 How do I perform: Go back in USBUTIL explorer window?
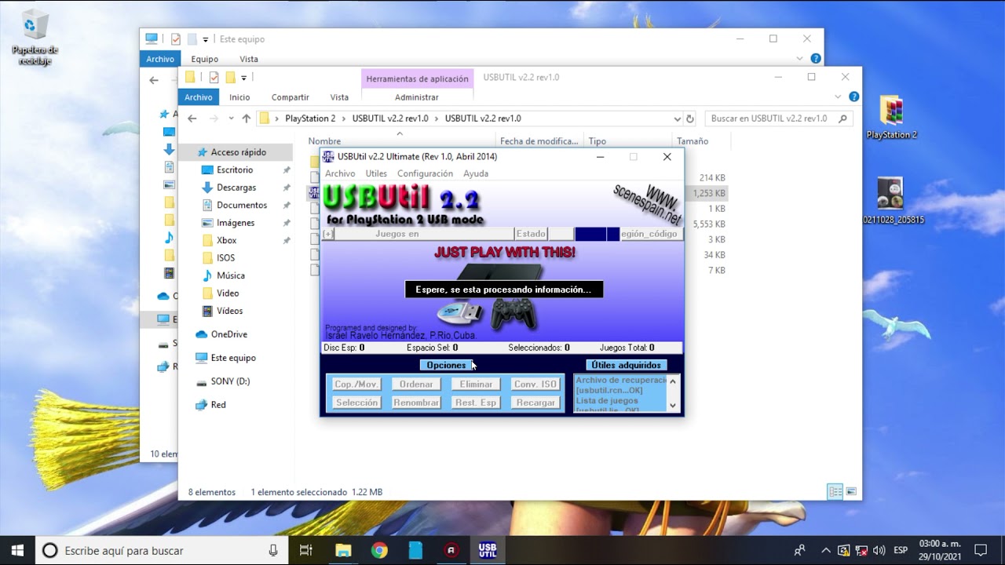[x=192, y=118]
